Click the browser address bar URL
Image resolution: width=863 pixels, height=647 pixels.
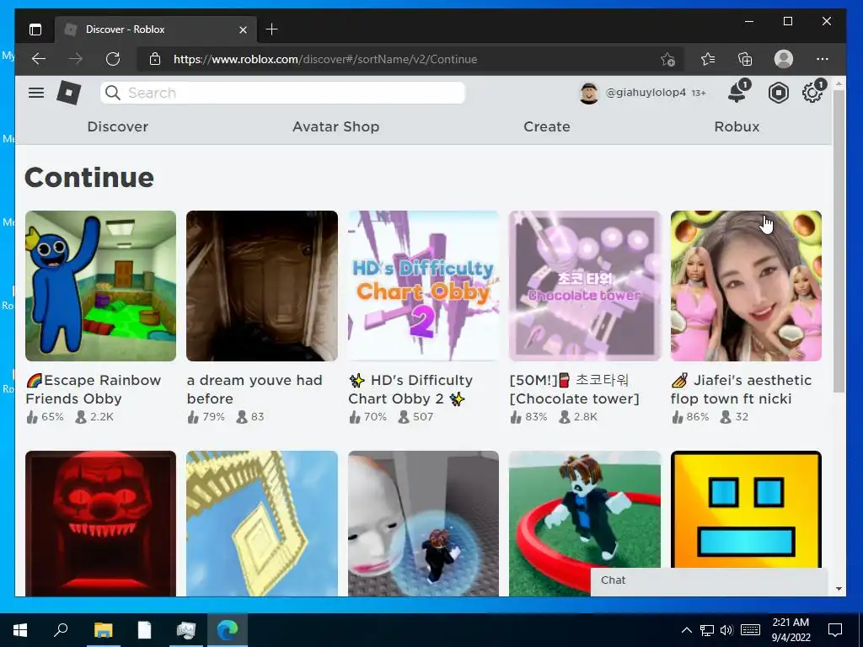tap(324, 59)
